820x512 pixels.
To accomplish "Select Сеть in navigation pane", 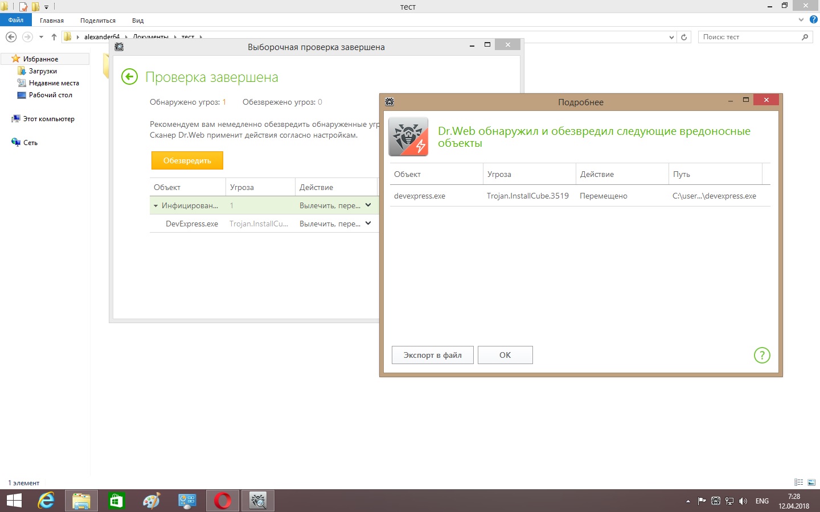I will 30,143.
